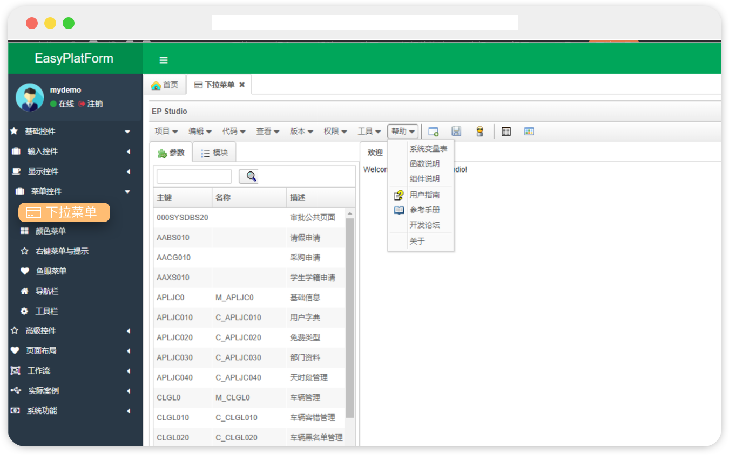Open 鱼眼菜单 in the sidebar
The image size is (729, 455).
coord(43,271)
